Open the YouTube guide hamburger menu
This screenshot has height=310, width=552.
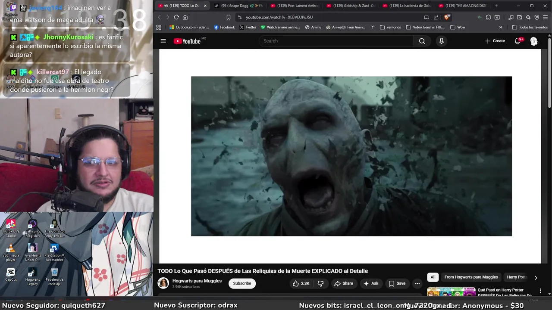[163, 41]
